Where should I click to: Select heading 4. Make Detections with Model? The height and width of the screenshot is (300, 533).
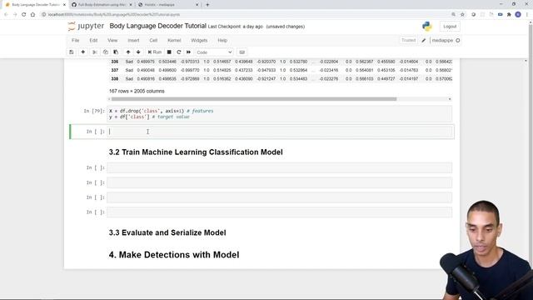click(x=174, y=255)
